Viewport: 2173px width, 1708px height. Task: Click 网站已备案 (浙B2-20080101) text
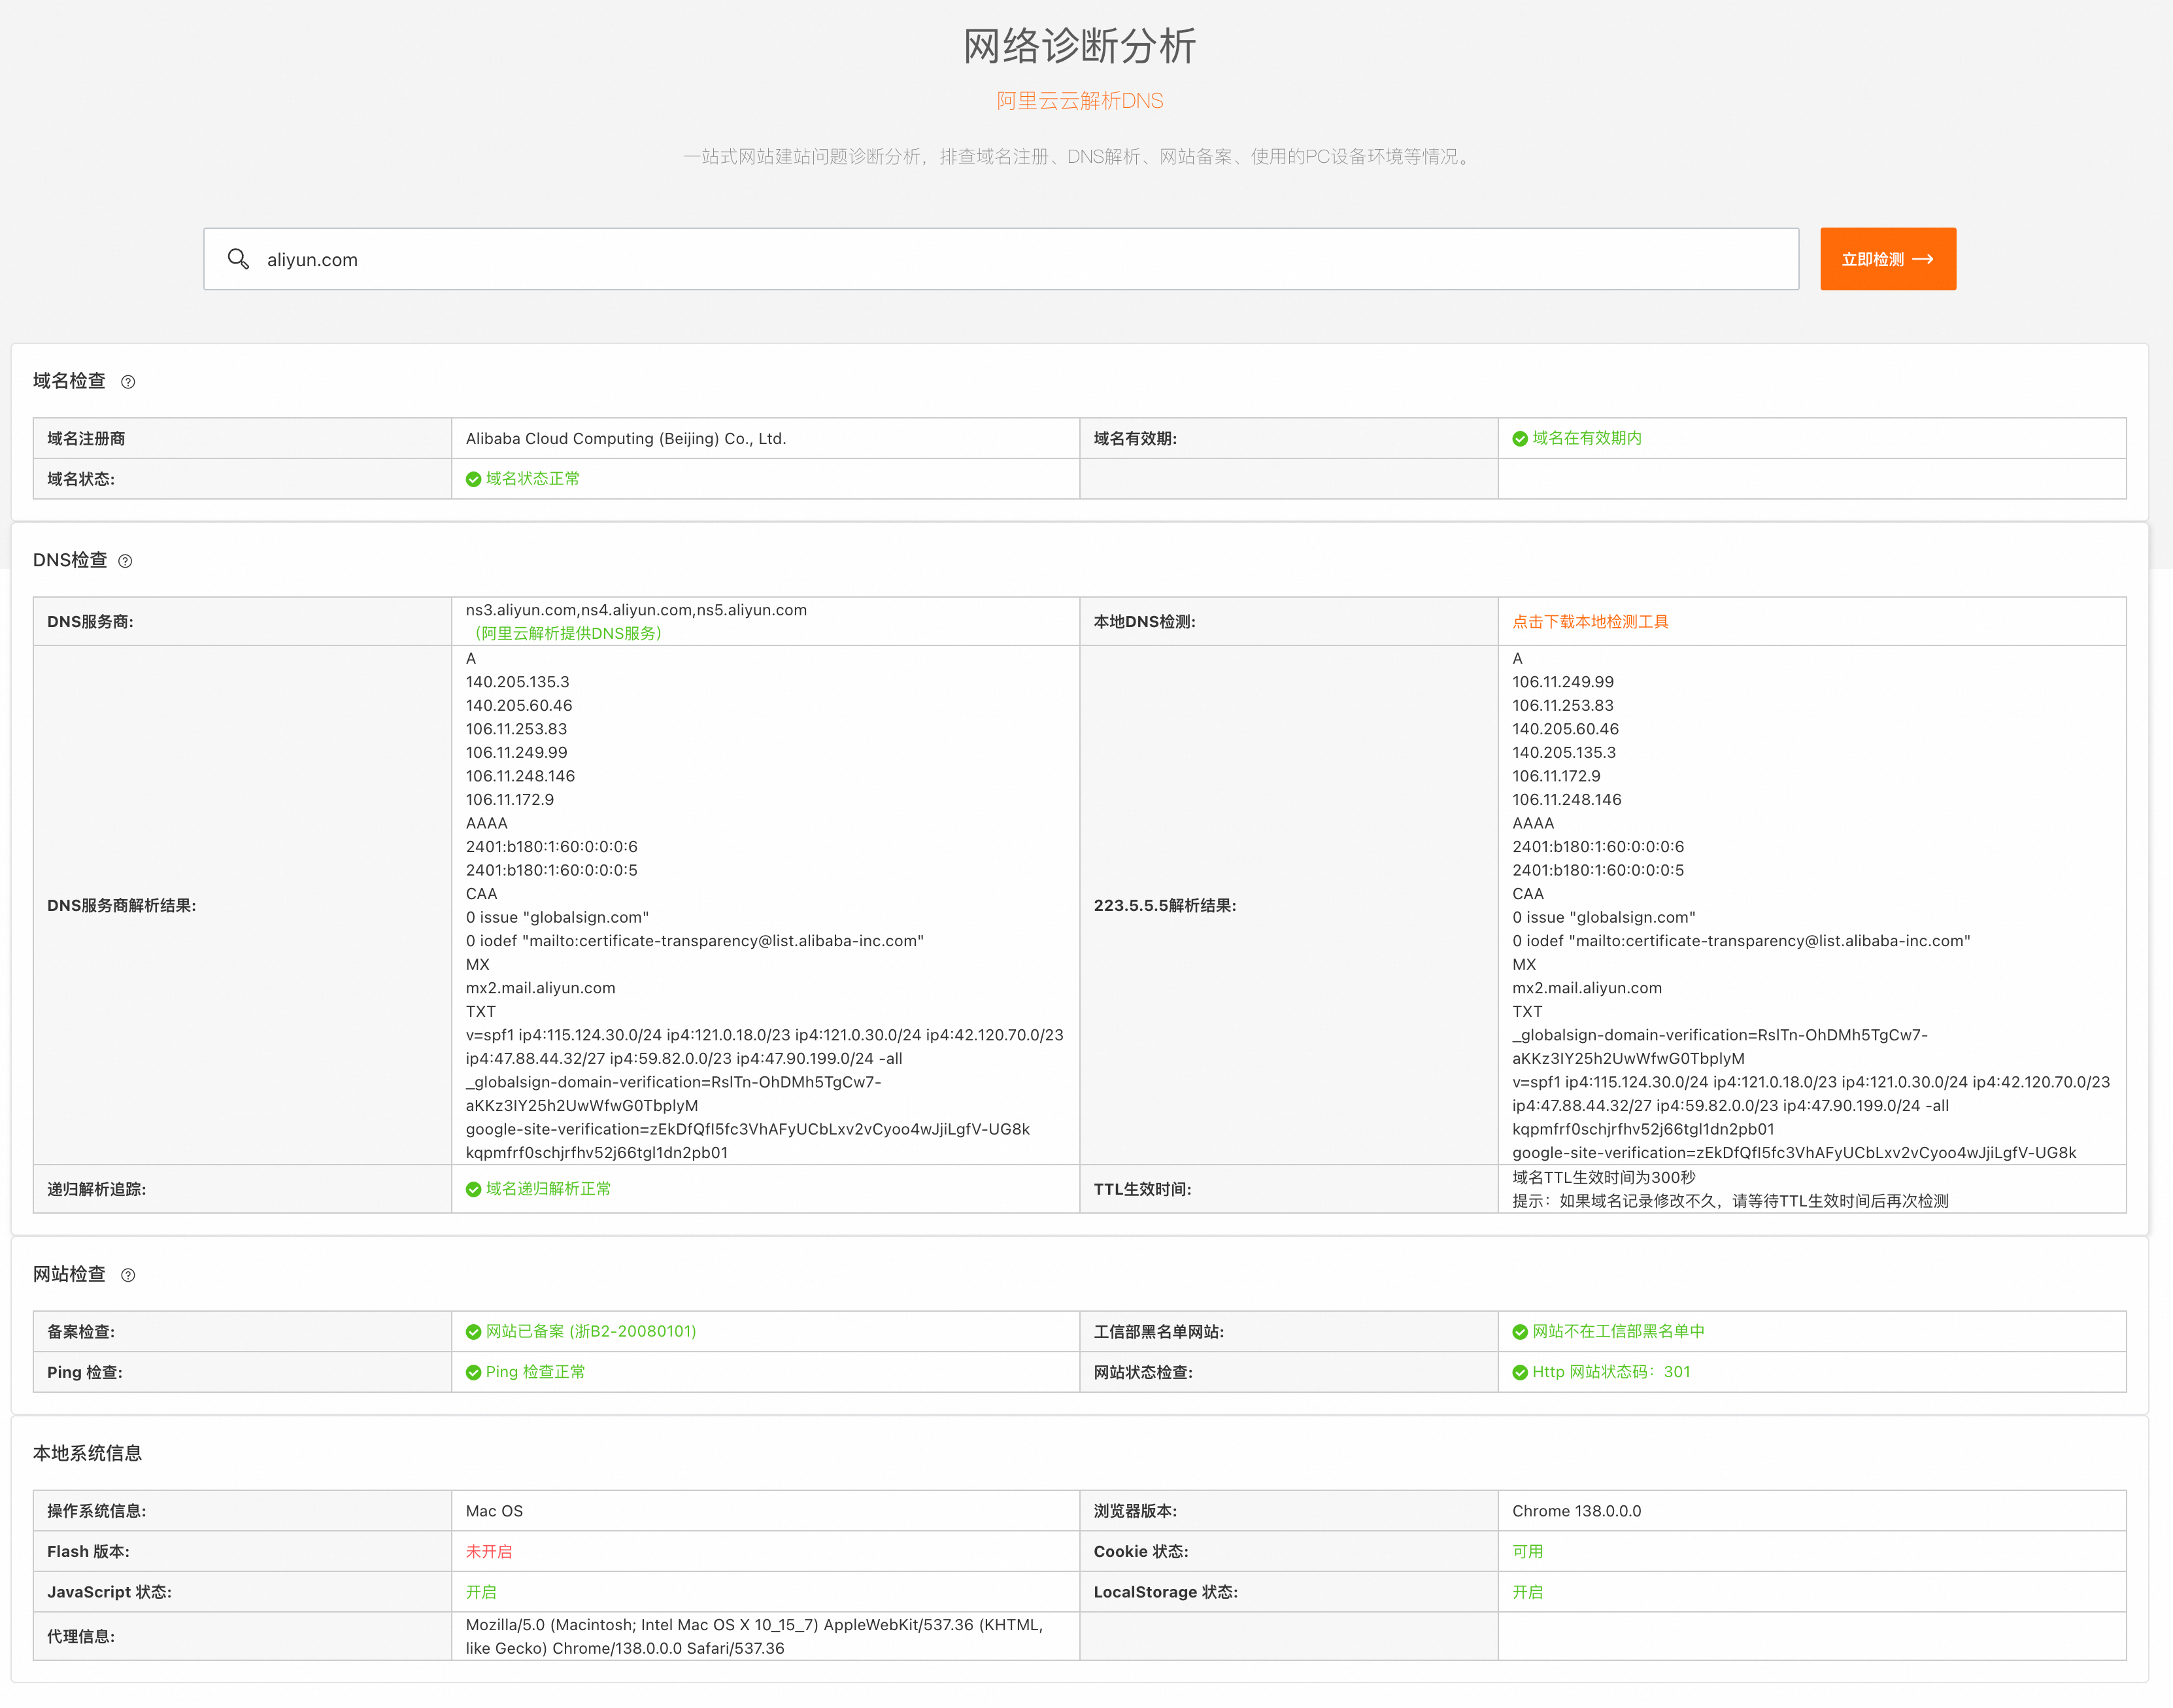591,1331
